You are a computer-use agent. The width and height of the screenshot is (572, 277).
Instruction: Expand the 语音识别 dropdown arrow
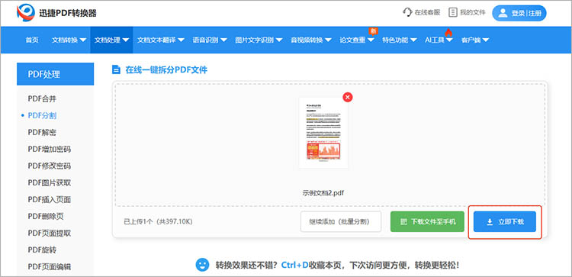tap(223, 40)
